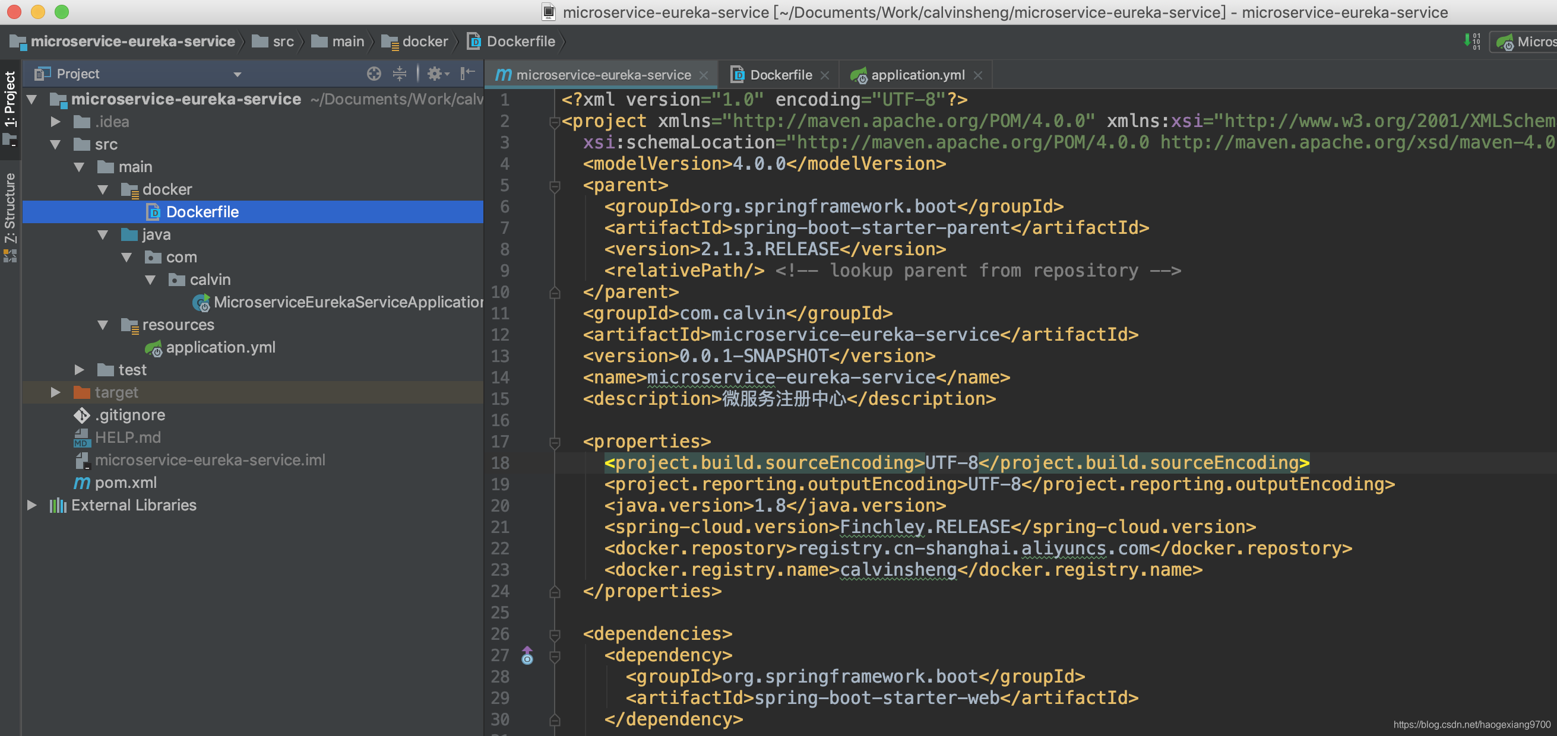Expand the test folder

[79, 370]
